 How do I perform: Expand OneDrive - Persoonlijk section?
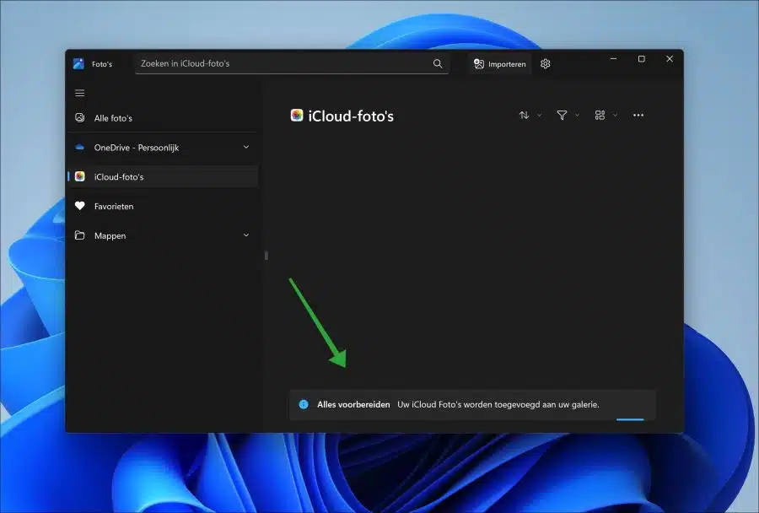[246, 148]
